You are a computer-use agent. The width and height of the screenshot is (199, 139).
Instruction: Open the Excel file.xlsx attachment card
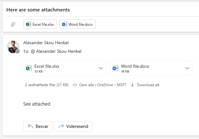click(65, 68)
